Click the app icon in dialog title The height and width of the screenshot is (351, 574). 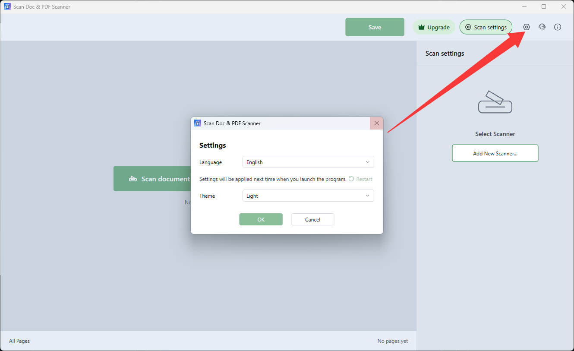pos(198,123)
